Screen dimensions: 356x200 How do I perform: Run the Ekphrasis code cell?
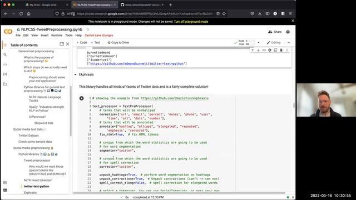pyautogui.click(x=82, y=98)
